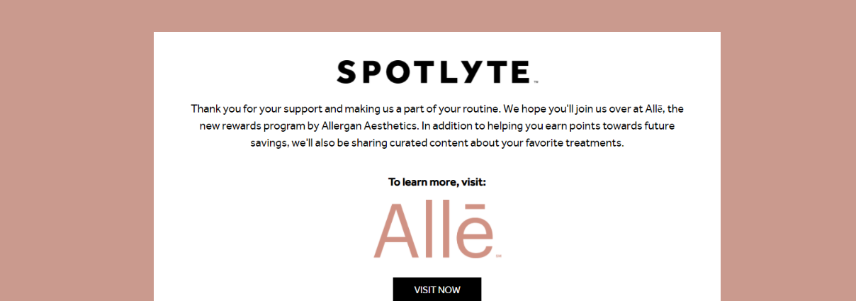Click the VISIT NOW button
Image resolution: width=856 pixels, height=301 pixels.
(437, 290)
